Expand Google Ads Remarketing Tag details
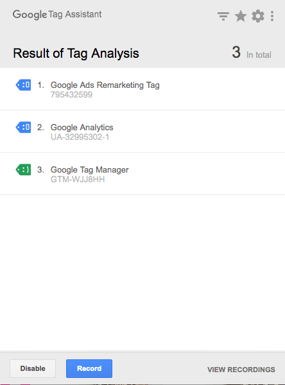This screenshot has height=385, width=285. 142,89
